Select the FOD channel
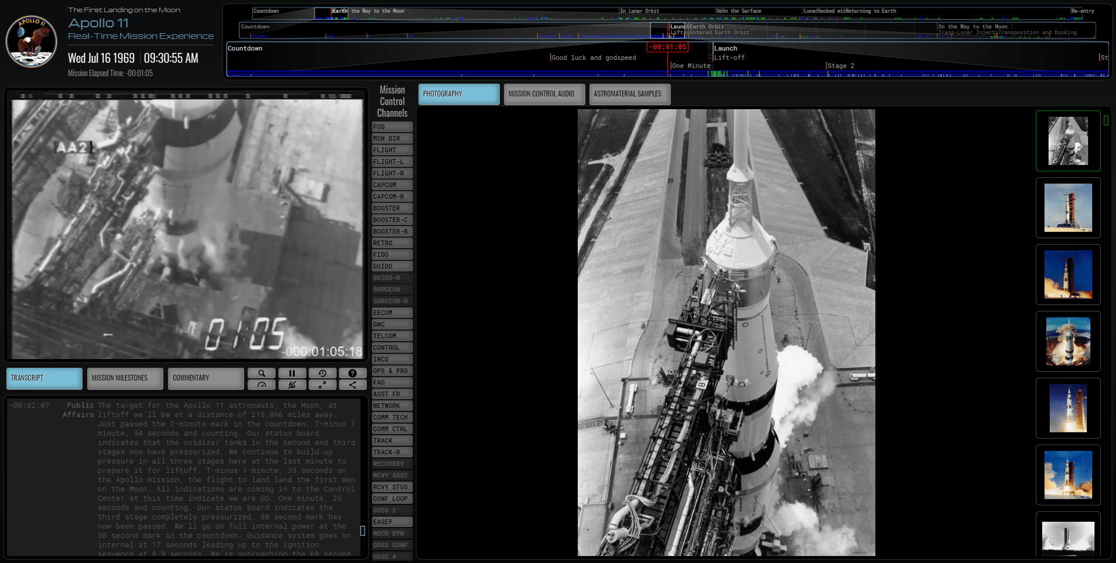 [x=392, y=127]
